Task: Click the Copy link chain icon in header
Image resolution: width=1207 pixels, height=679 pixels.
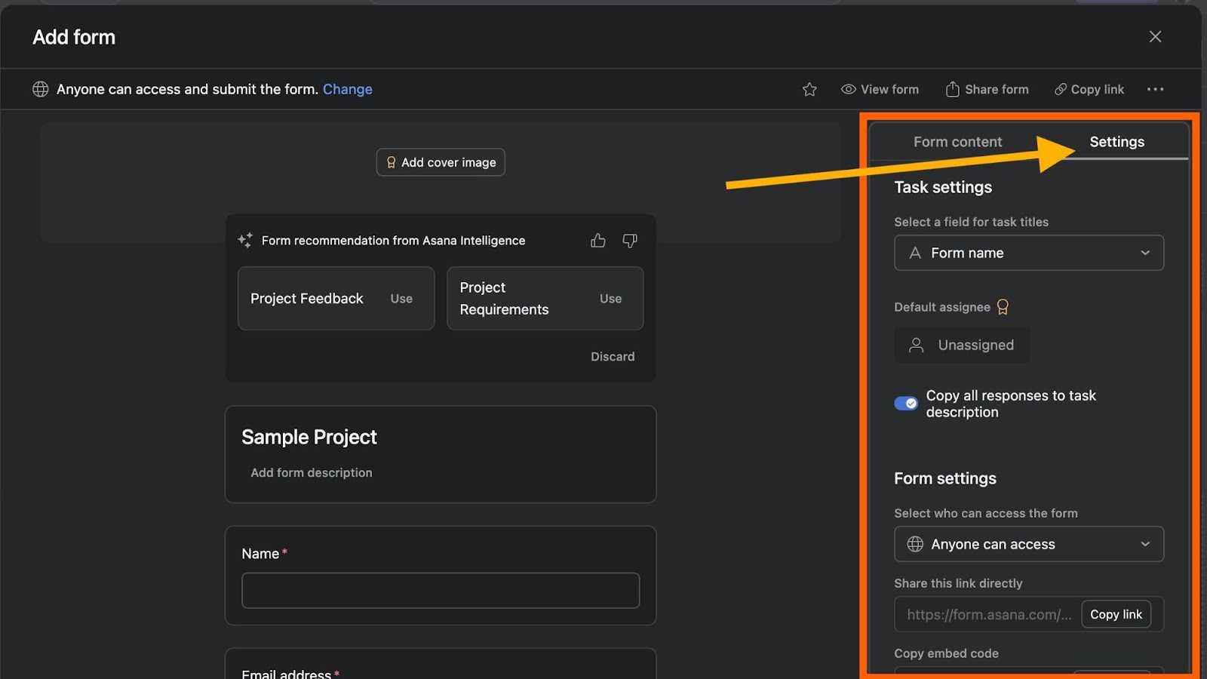Action: [x=1061, y=89]
